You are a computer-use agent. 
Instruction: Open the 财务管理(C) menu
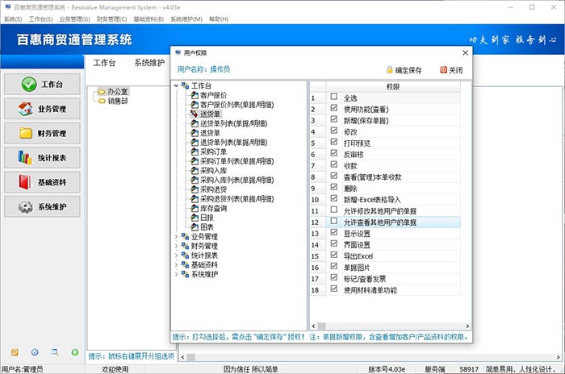pos(111,19)
